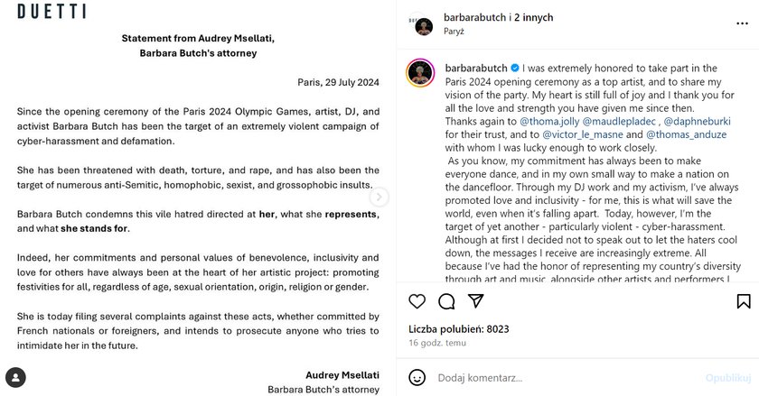Open comments with the speech bubble icon
This screenshot has height=396, width=759.
point(446,301)
